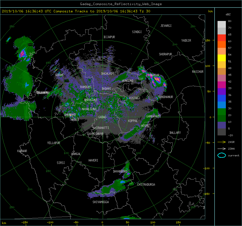242x226 pixels.
Task: Click the SHIRAHATTI city label
Action: point(101,128)
